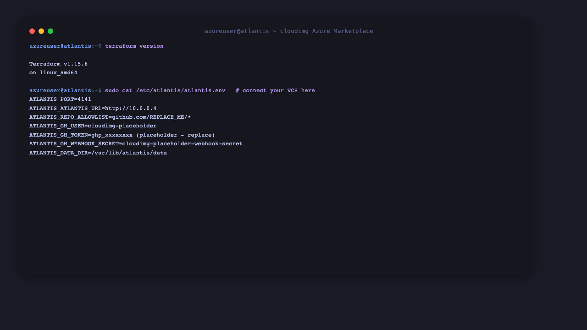The height and width of the screenshot is (330, 587).
Task: Click the 'sudo cat /etc/atlantis/atlantis.env' command
Action: 165,91
